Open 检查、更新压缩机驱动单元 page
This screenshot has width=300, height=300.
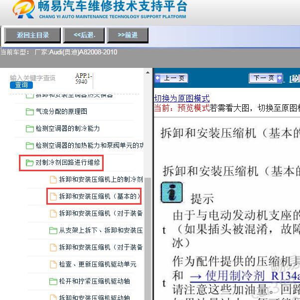tap(98, 265)
